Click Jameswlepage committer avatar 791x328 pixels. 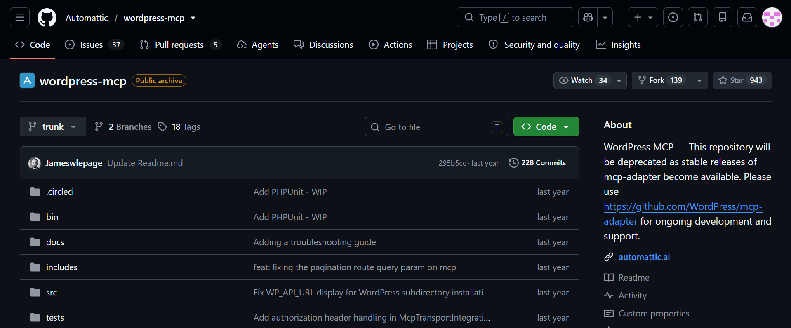coord(35,163)
